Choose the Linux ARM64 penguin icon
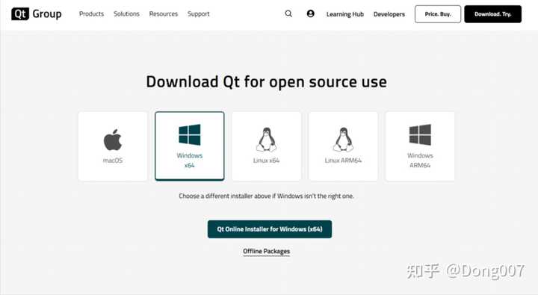Screen dimensions: 538x295 [343, 140]
